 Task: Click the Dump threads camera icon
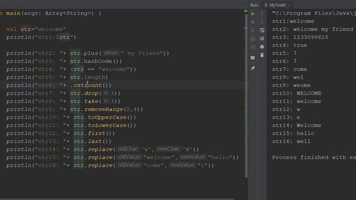[x=253, y=39]
